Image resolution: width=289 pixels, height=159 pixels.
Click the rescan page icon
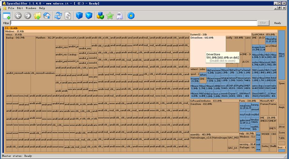(68, 16)
